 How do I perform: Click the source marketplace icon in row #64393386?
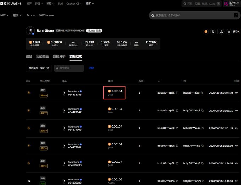pyautogui.click(x=29, y=92)
